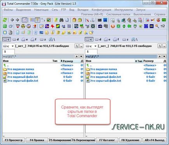Click the green refresh arrows toolbar icon

tap(5, 20)
